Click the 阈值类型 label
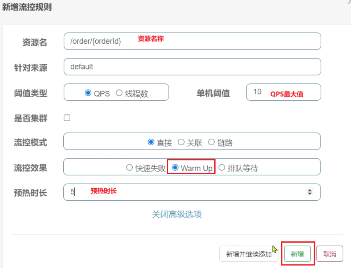This screenshot has height=268, width=351. click(x=31, y=93)
